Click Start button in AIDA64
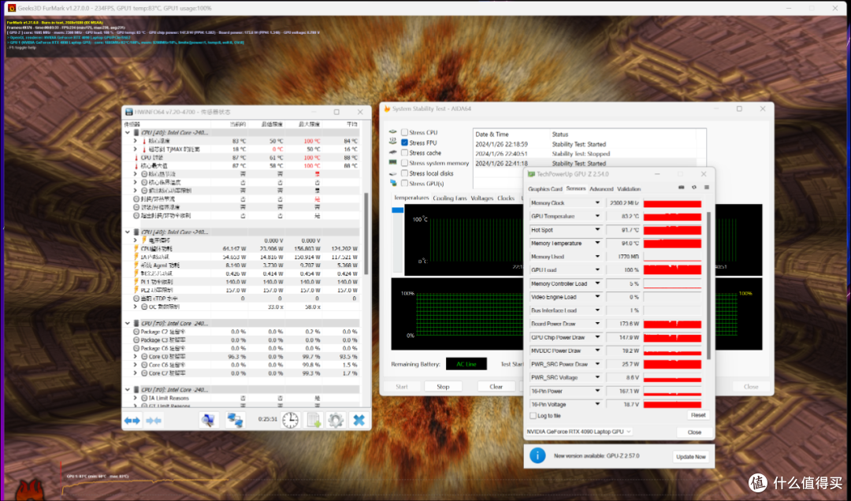 click(402, 387)
